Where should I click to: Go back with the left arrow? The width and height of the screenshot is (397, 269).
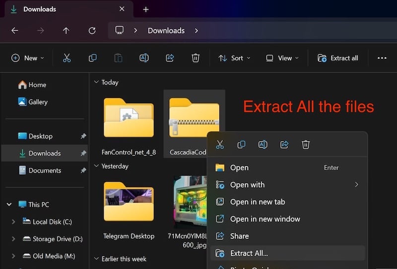[15, 31]
